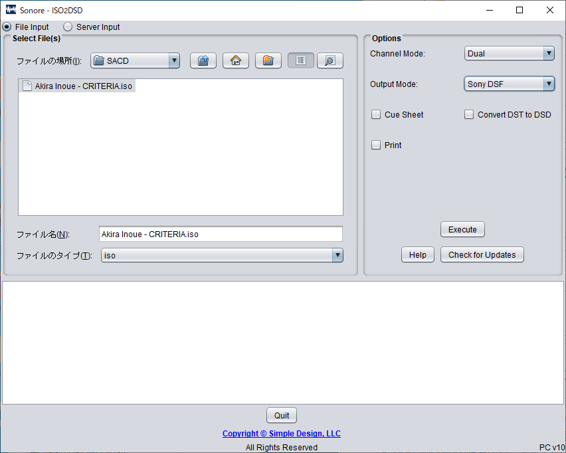Open Copyright Simple Design, LLC link
Viewport: 566px width, 453px height.
(x=282, y=434)
